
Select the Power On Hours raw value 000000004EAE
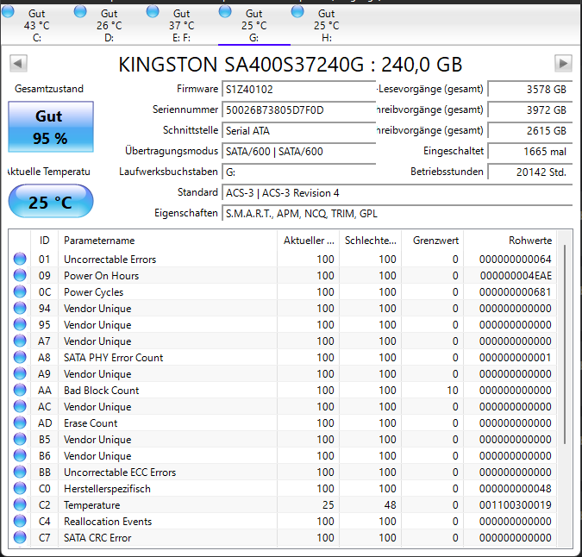click(516, 276)
